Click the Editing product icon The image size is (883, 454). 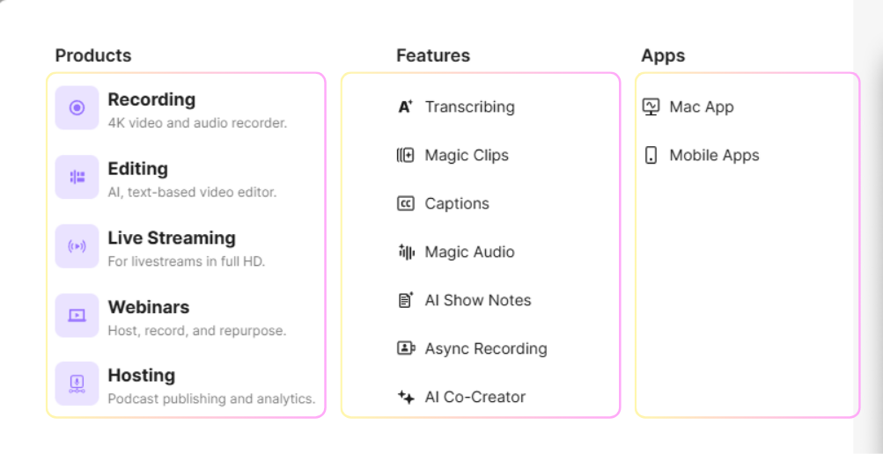point(77,178)
